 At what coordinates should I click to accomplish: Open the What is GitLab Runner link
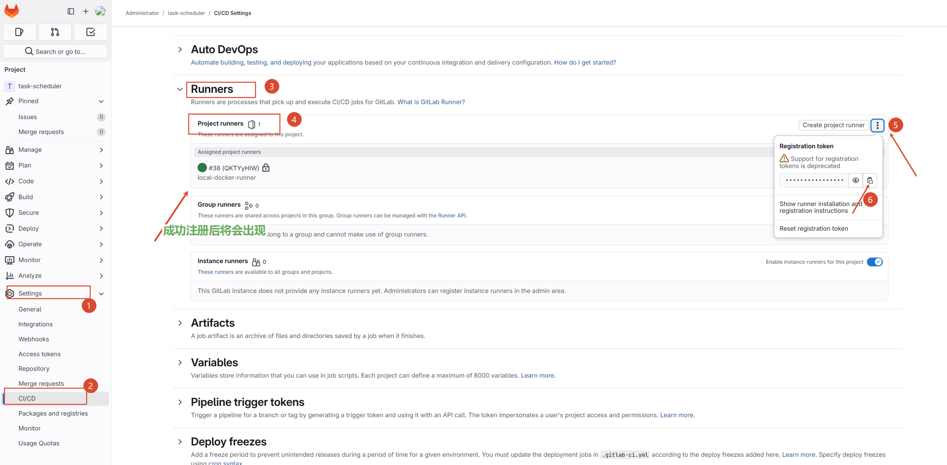coord(431,102)
